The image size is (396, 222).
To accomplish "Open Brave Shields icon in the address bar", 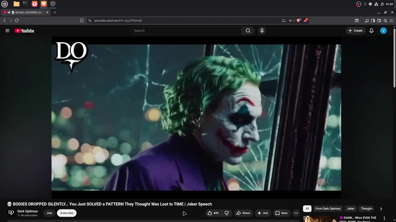I will coord(298,20).
